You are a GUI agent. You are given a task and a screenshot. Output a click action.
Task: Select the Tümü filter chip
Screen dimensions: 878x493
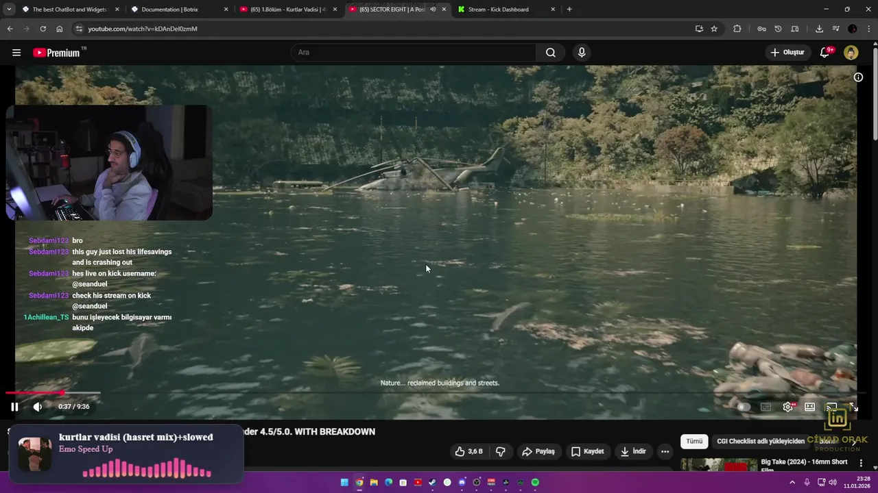point(694,442)
